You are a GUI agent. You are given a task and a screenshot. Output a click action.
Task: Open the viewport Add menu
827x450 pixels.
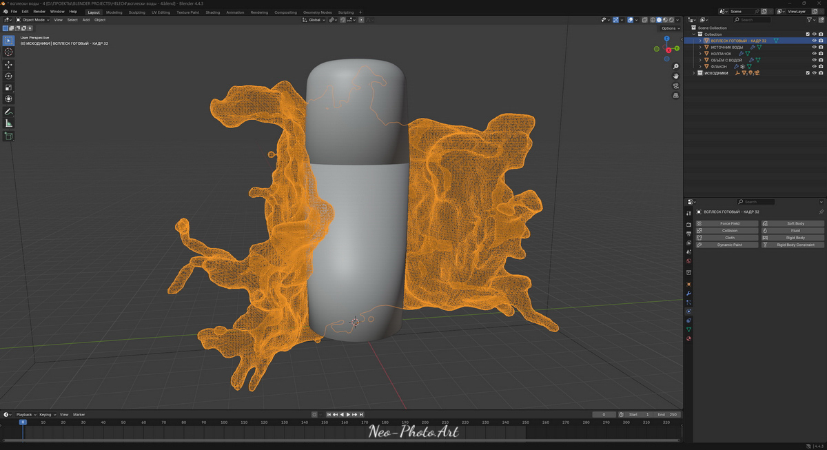[x=86, y=20]
